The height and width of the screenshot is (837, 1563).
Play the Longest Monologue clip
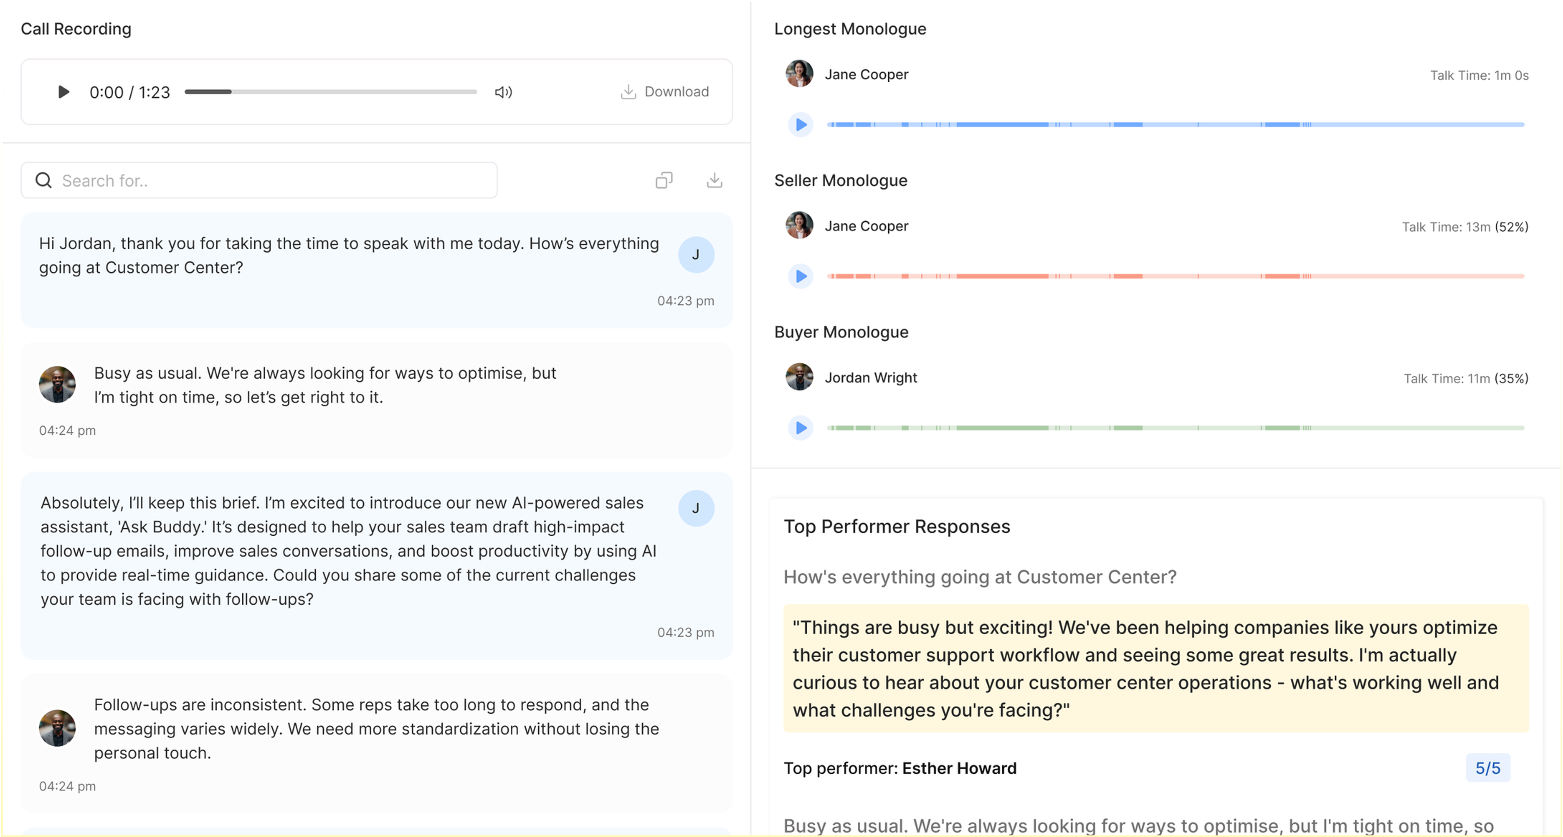[801, 125]
